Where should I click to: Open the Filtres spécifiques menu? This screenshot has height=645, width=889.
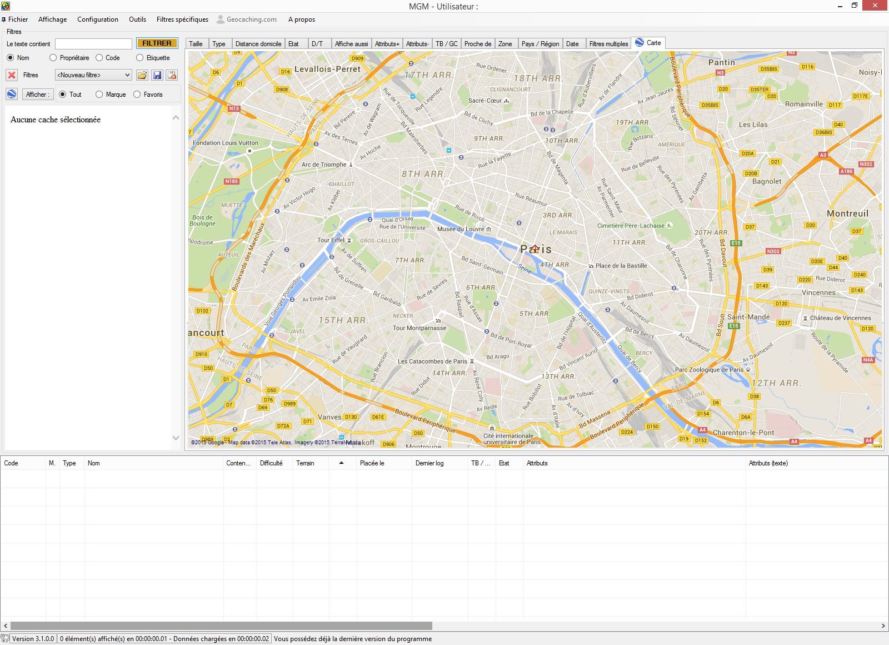click(182, 19)
